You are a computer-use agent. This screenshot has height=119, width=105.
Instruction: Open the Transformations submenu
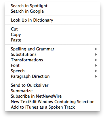52,60
